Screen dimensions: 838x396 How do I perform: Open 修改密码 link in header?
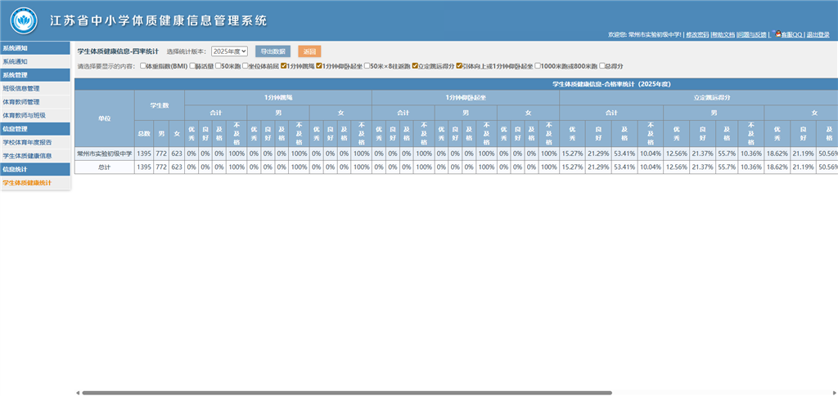[x=697, y=35]
